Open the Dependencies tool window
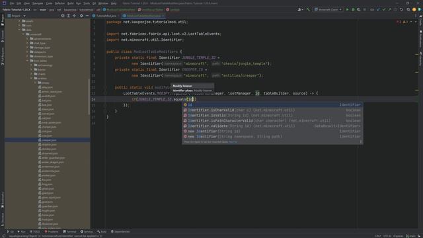The height and width of the screenshot is (238, 423). point(120,231)
